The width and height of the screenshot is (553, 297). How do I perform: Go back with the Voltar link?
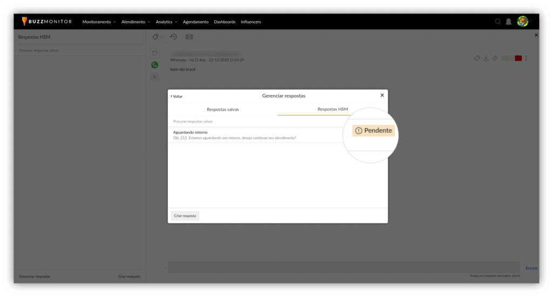click(177, 96)
